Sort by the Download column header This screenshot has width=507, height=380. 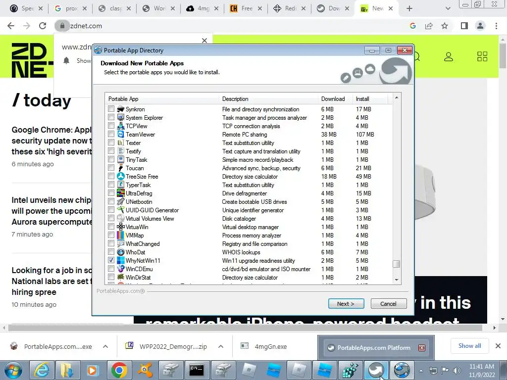coord(335,99)
